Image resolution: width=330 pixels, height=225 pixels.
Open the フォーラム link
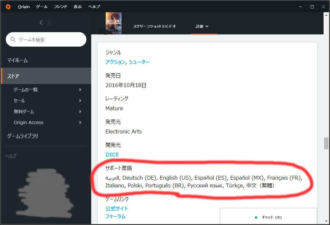coord(115,216)
